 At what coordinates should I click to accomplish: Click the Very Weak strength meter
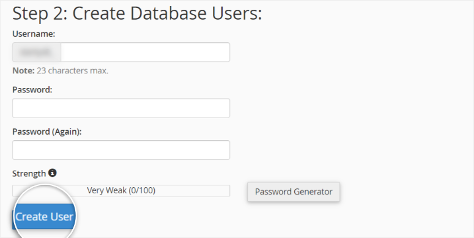[121, 190]
